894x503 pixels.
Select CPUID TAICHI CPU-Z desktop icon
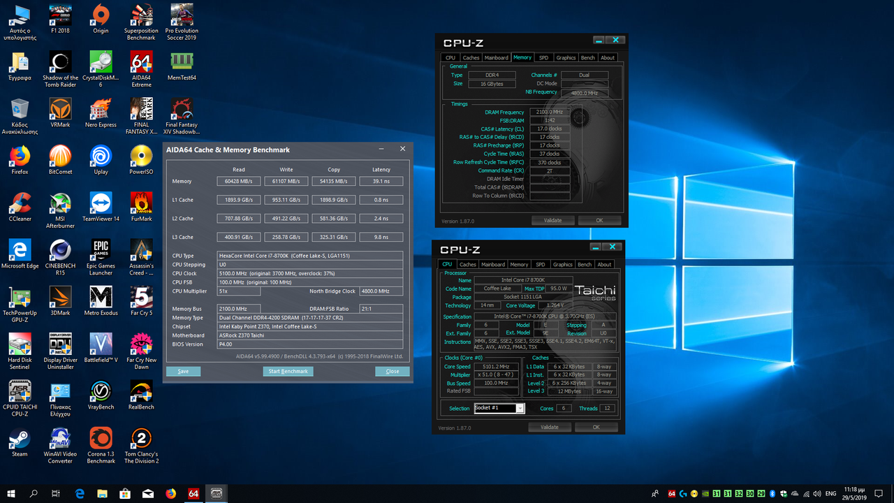point(20,398)
